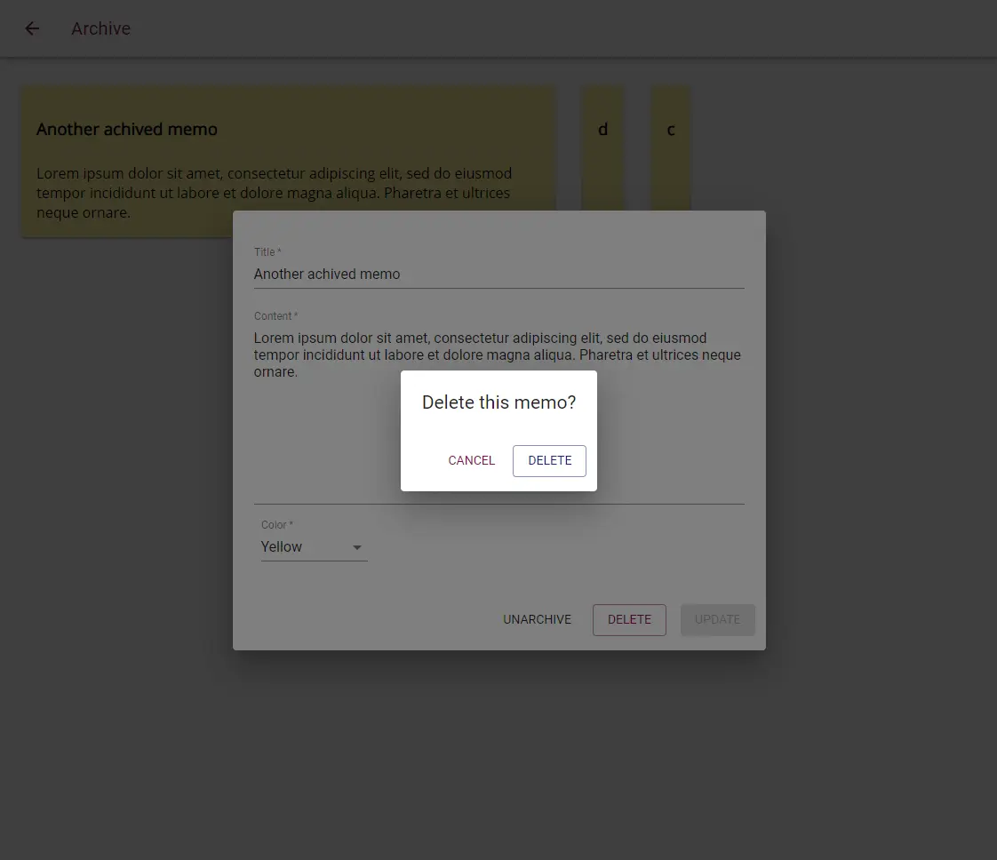The image size is (997, 860).
Task: Select 'Another achived memo' card title
Action: (127, 129)
